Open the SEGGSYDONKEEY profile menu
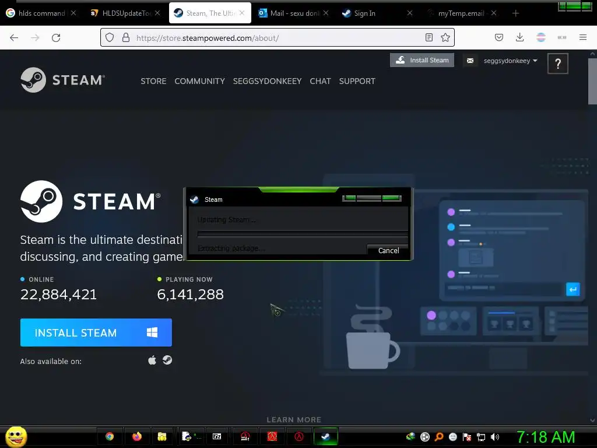This screenshot has height=448, width=597. (267, 81)
